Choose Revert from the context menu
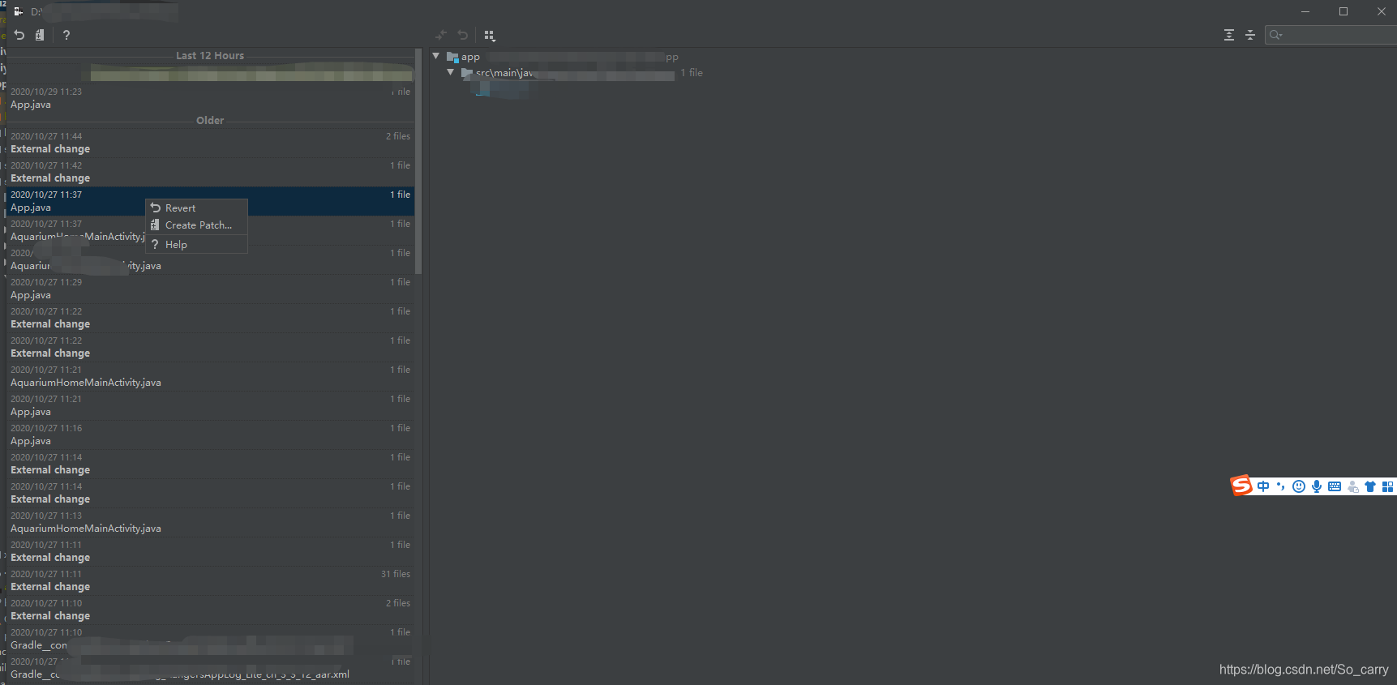This screenshot has height=685, width=1397. click(x=196, y=208)
